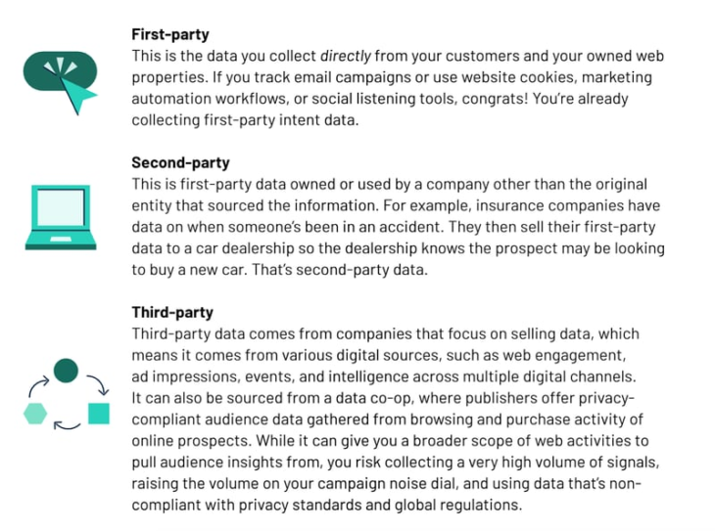
Task: Click the curved arrow between circle and square
Action: [97, 382]
